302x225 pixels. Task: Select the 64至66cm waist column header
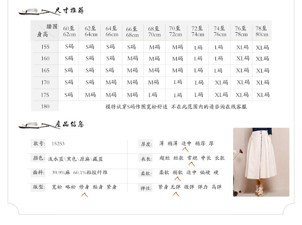click(112, 31)
